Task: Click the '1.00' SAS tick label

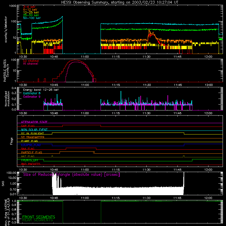Action: pos(13,184)
